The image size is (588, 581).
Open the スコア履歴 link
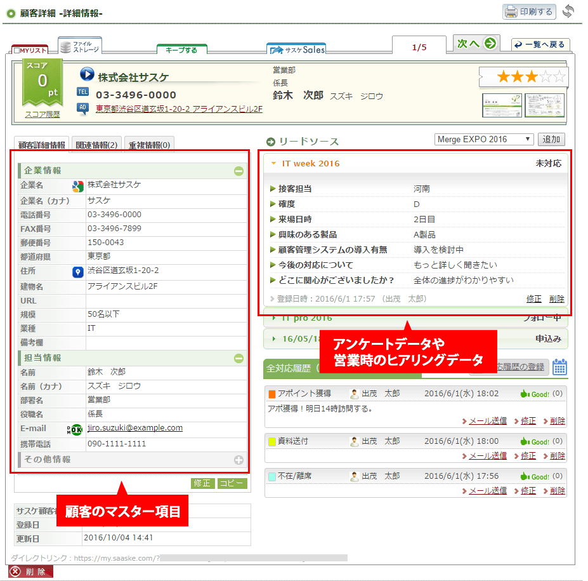coord(42,114)
